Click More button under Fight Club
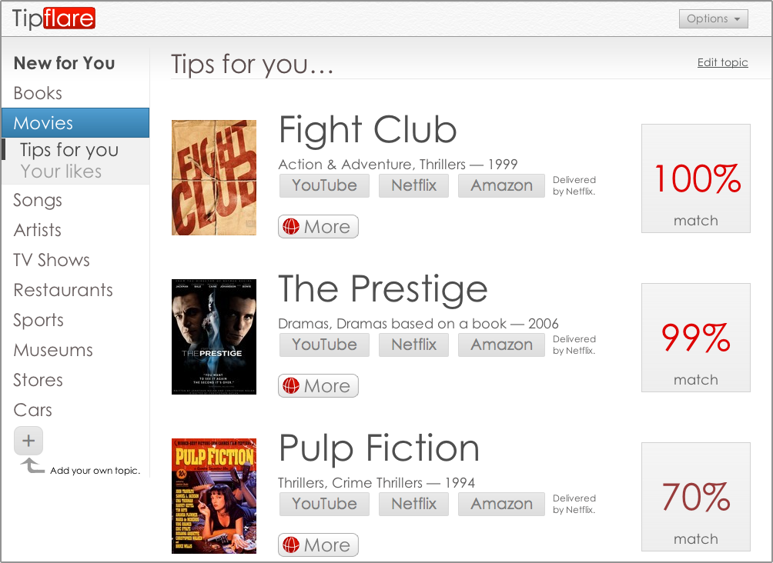 coord(318,227)
